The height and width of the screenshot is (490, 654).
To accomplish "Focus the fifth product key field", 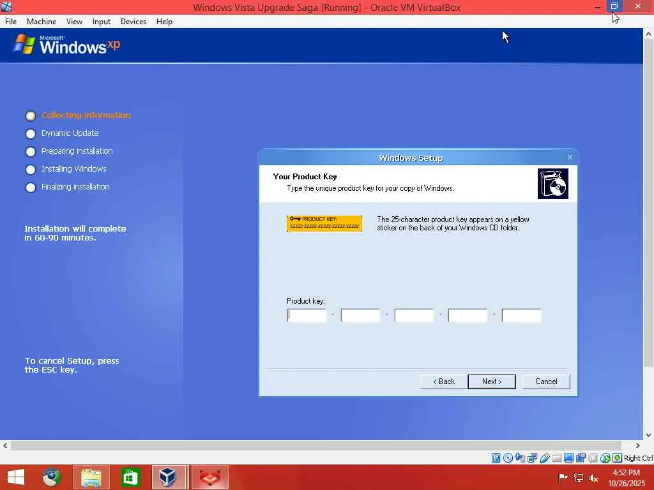I will pos(521,315).
